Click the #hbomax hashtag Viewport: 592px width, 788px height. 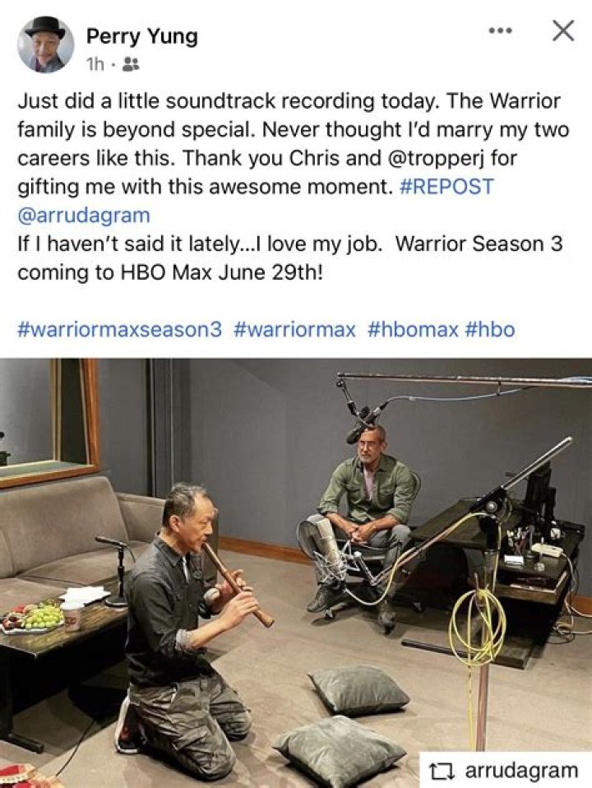(413, 329)
